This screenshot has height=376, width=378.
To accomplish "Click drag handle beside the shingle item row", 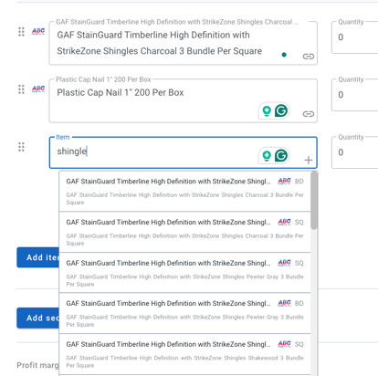I will tap(21, 147).
